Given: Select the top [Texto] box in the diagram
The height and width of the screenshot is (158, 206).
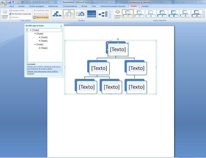Looking at the screenshot, I should 118,50.
